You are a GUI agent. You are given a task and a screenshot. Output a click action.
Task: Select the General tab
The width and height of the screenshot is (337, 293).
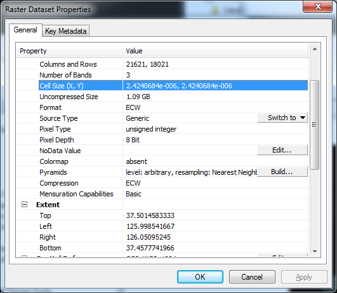coord(25,30)
